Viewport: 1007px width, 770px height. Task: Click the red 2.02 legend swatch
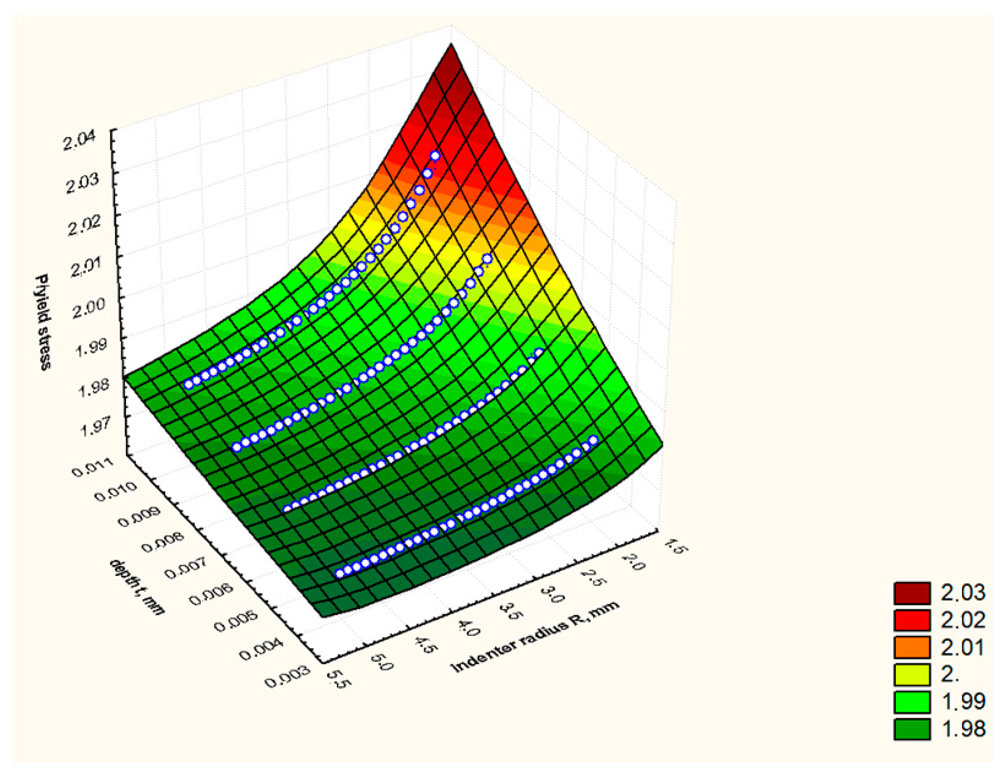coord(912,620)
